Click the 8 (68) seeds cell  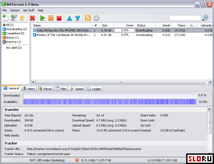coord(166,30)
